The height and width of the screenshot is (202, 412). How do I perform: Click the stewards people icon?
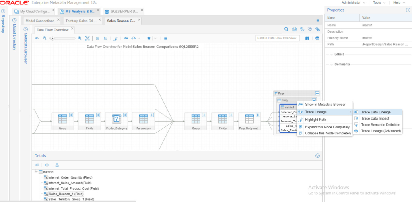click(x=294, y=29)
